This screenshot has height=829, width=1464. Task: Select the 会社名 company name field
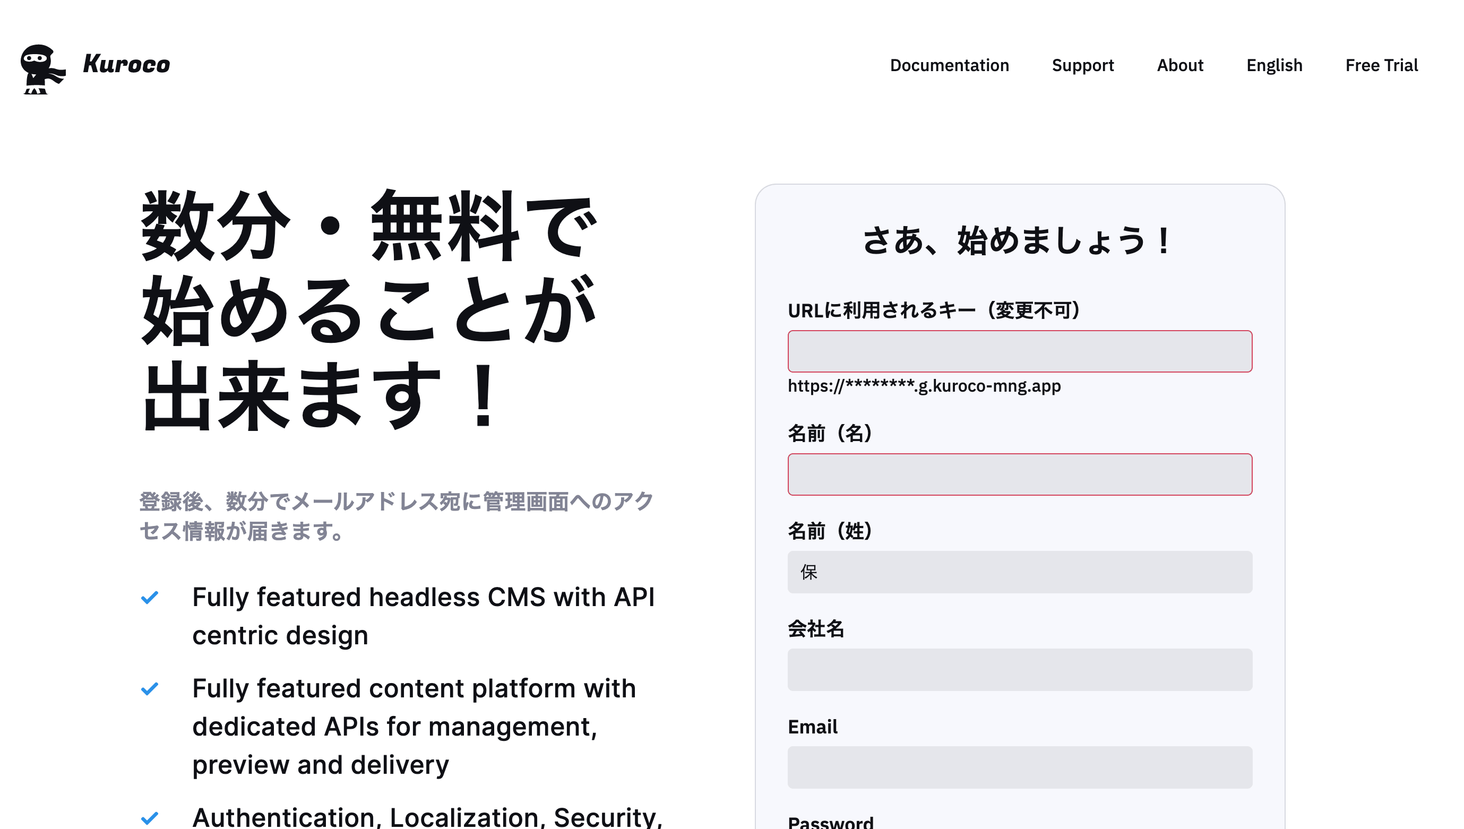(1019, 670)
